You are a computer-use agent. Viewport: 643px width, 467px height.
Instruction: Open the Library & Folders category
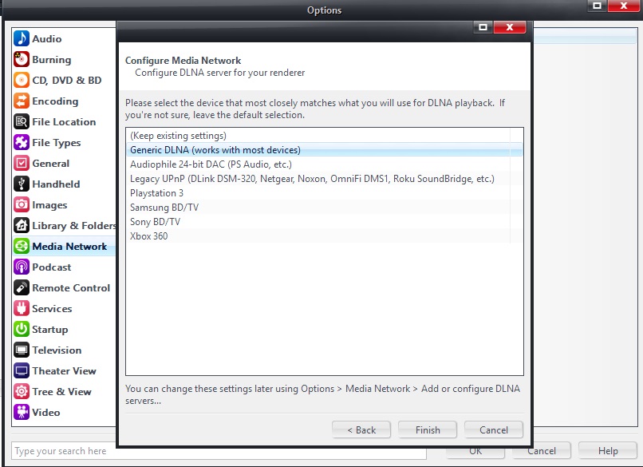[73, 226]
